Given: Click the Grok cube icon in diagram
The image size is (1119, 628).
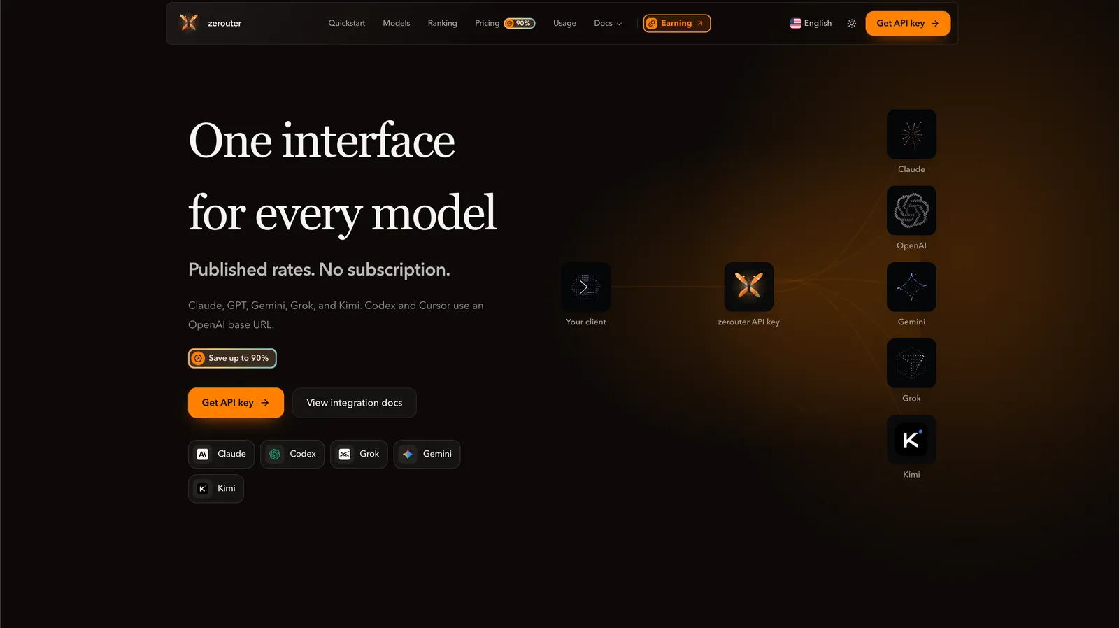Looking at the screenshot, I should pos(911,363).
